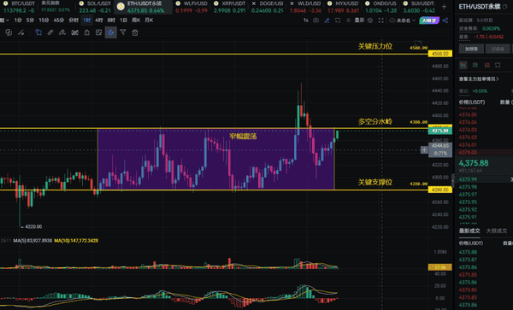Toggle the highlighted magnet drawing tool
This screenshot has width=513, height=310.
pos(111,32)
